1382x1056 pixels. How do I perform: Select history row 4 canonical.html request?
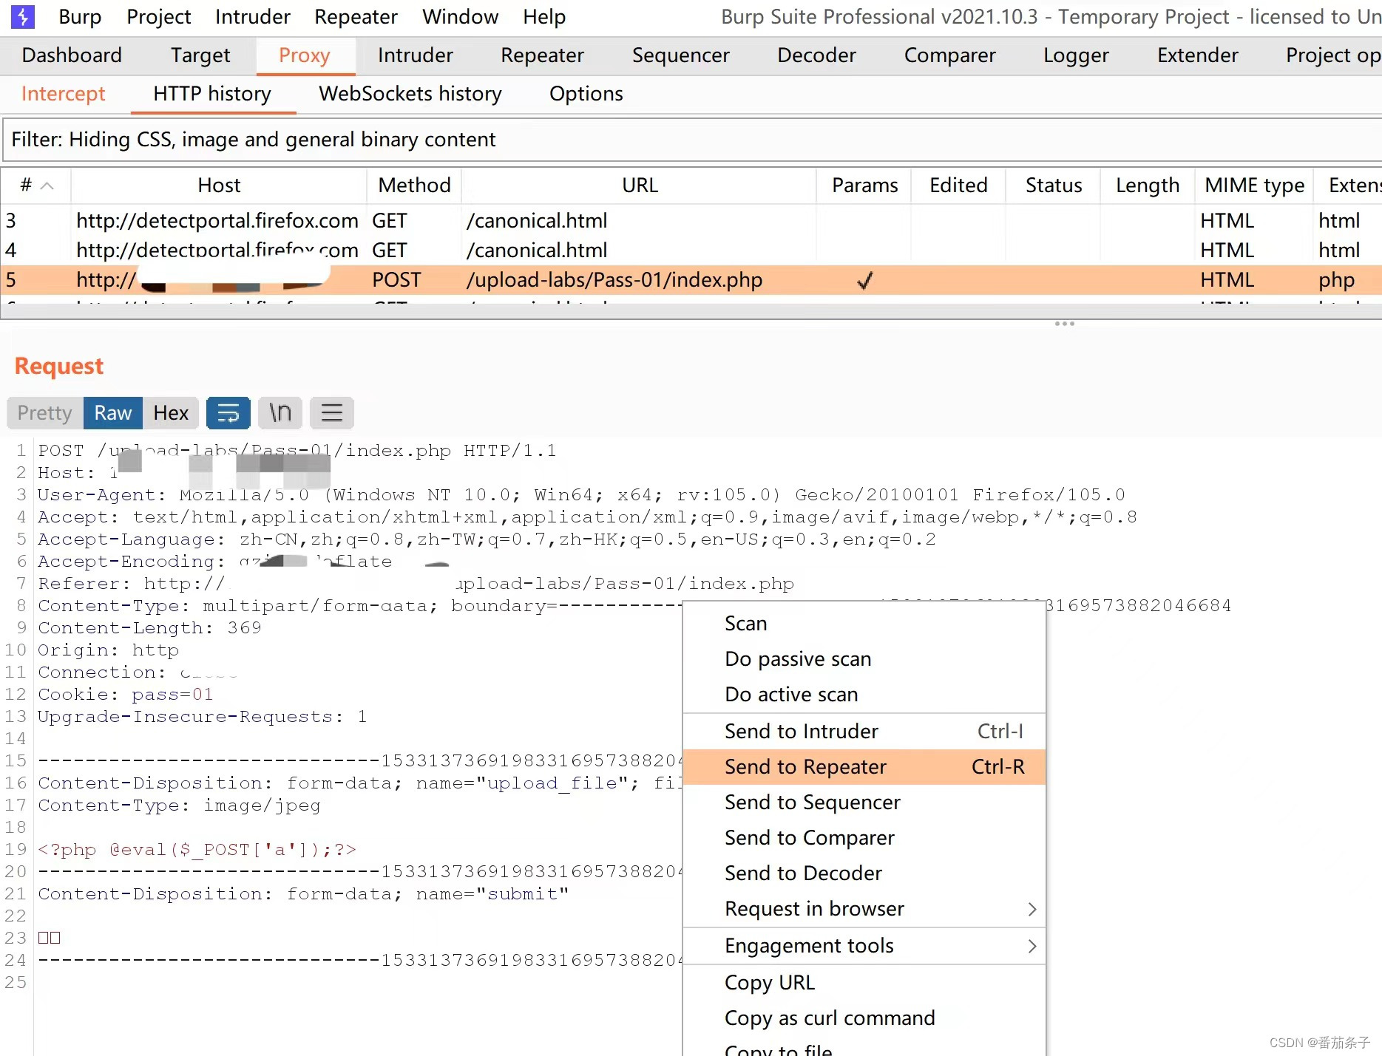[x=691, y=250]
